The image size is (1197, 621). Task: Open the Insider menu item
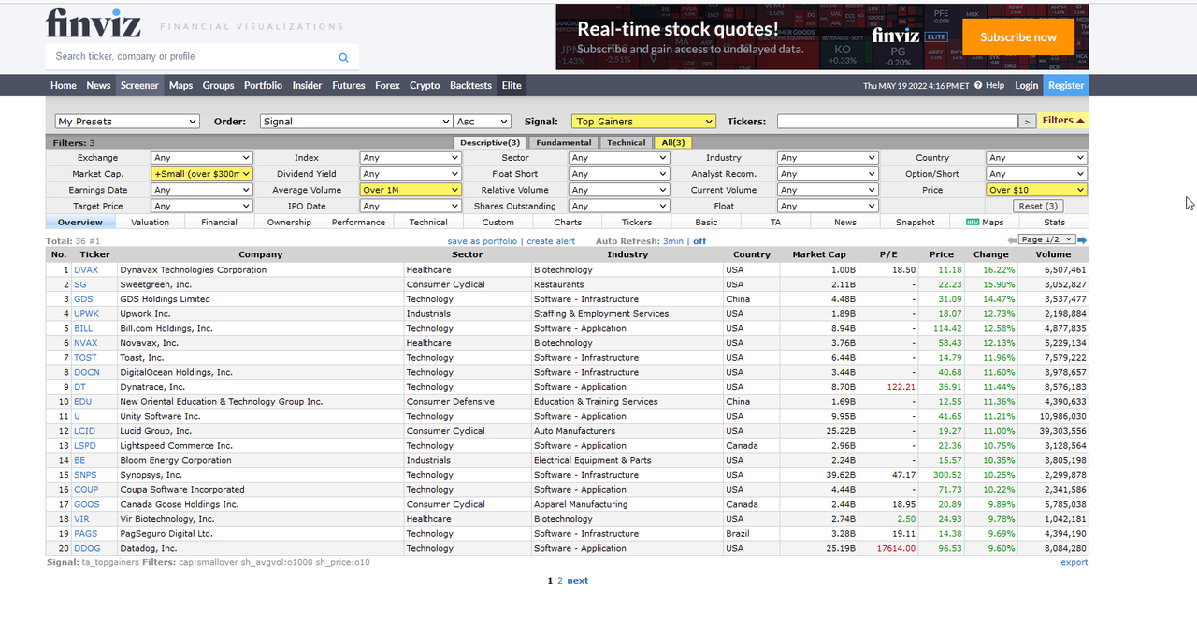point(308,85)
